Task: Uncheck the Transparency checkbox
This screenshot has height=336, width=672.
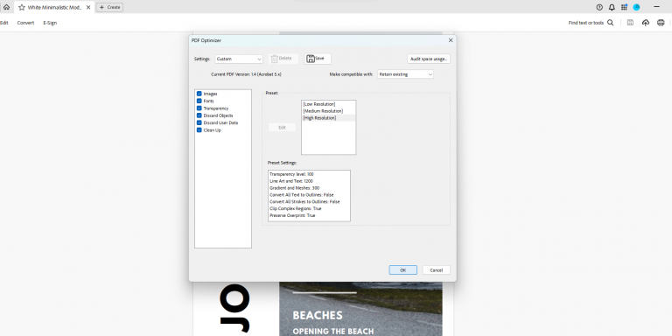Action: [199, 108]
